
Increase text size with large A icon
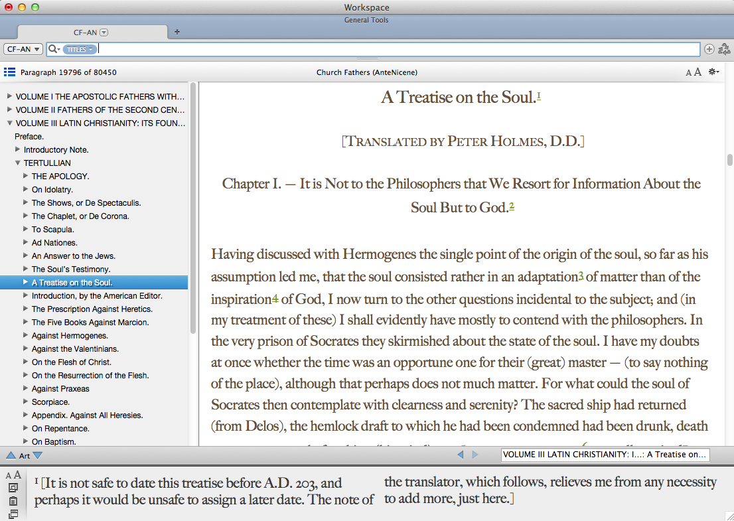tap(697, 72)
